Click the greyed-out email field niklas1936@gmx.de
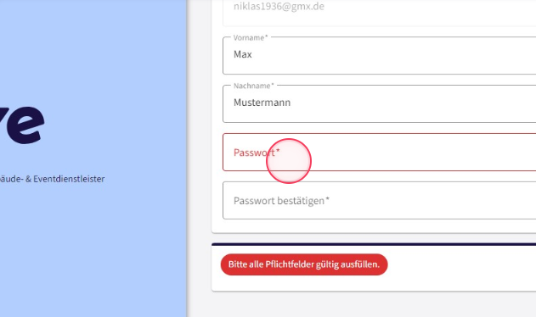The image size is (536, 317). click(x=380, y=10)
